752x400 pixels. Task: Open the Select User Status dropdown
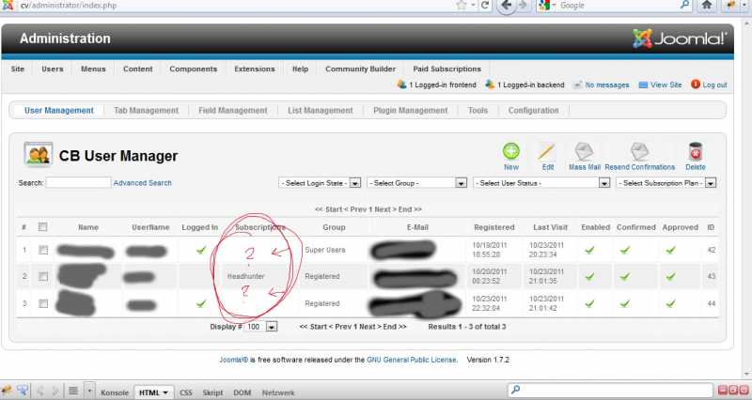[x=541, y=183]
